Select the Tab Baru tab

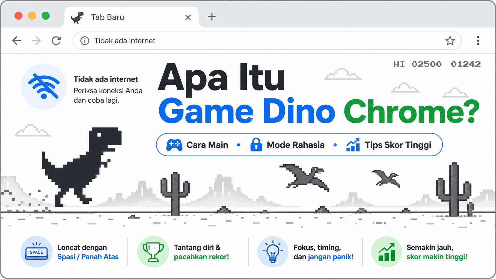click(131, 17)
